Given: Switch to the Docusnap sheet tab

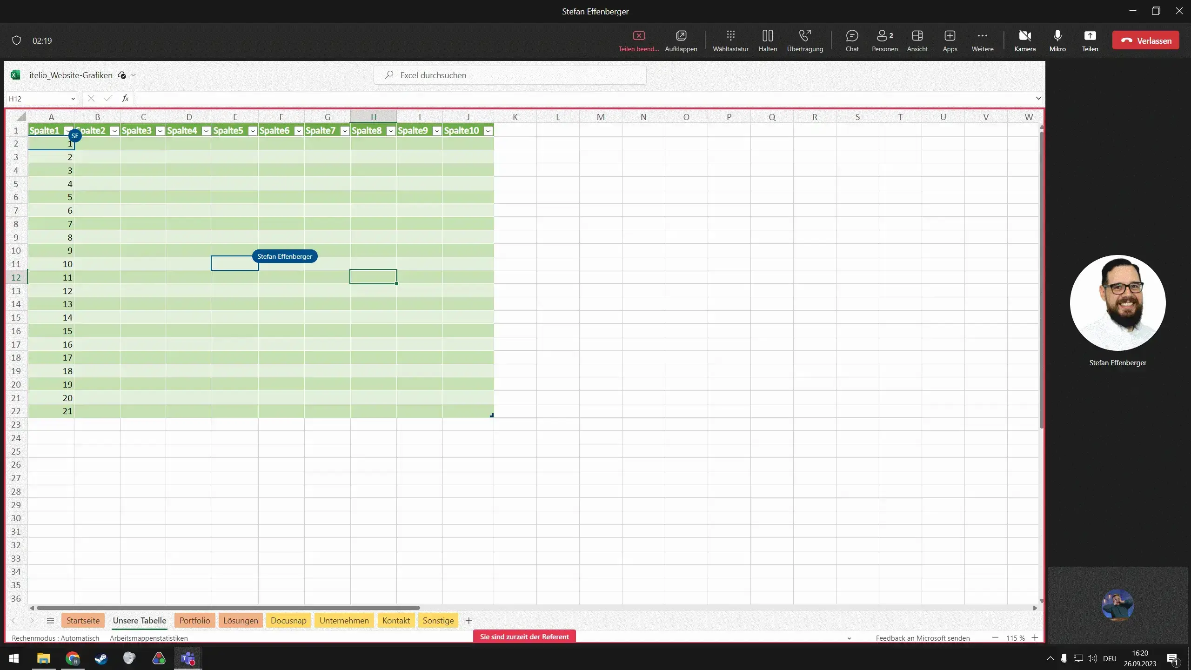Looking at the screenshot, I should click(288, 620).
